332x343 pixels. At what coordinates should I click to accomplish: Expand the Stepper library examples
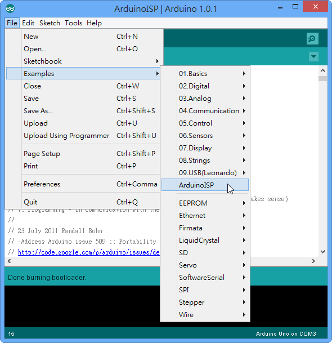click(x=205, y=302)
